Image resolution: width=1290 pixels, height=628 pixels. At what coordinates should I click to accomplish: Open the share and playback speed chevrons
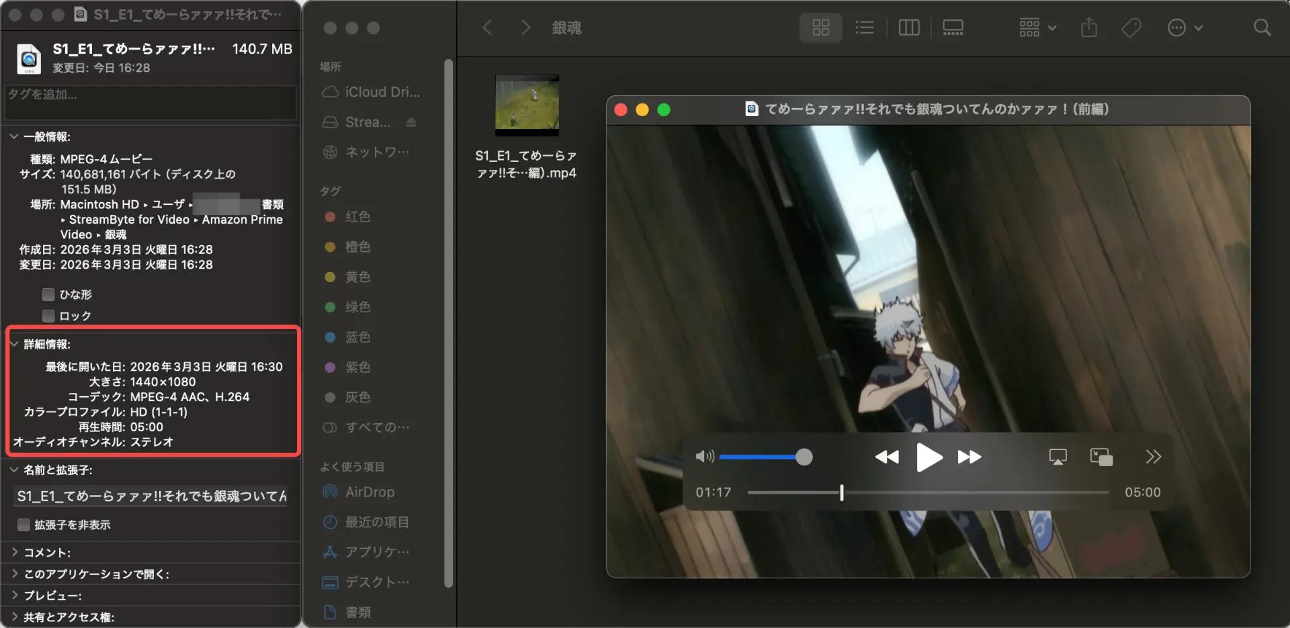click(x=1153, y=457)
